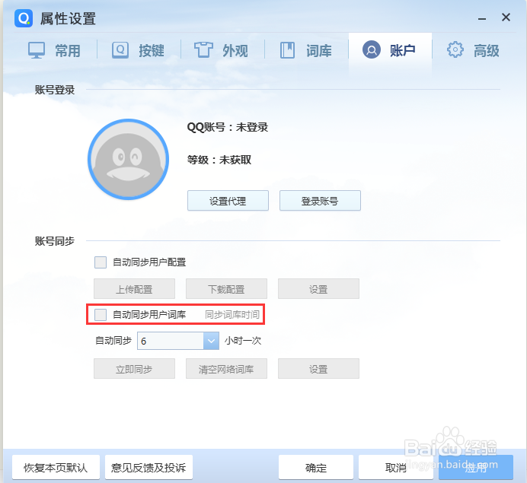Click the 等级：未获取 text
Screen dimensions: 527x483
tap(219, 160)
